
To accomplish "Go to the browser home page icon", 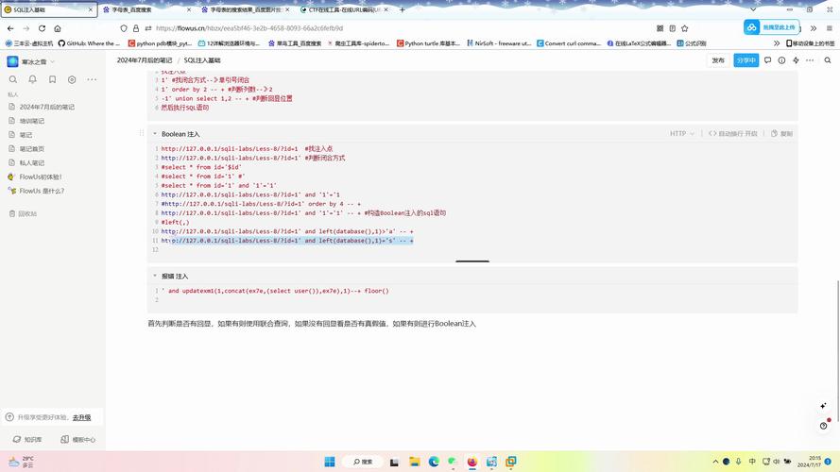I will (58, 28).
